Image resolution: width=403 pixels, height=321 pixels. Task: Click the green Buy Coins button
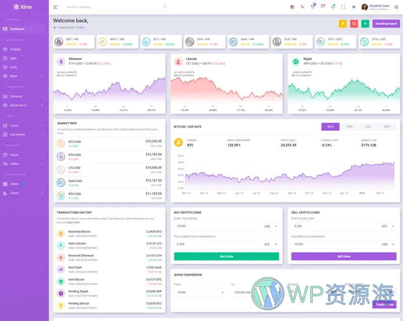[226, 256]
